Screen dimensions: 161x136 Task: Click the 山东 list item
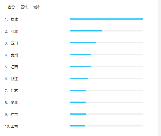(14, 126)
